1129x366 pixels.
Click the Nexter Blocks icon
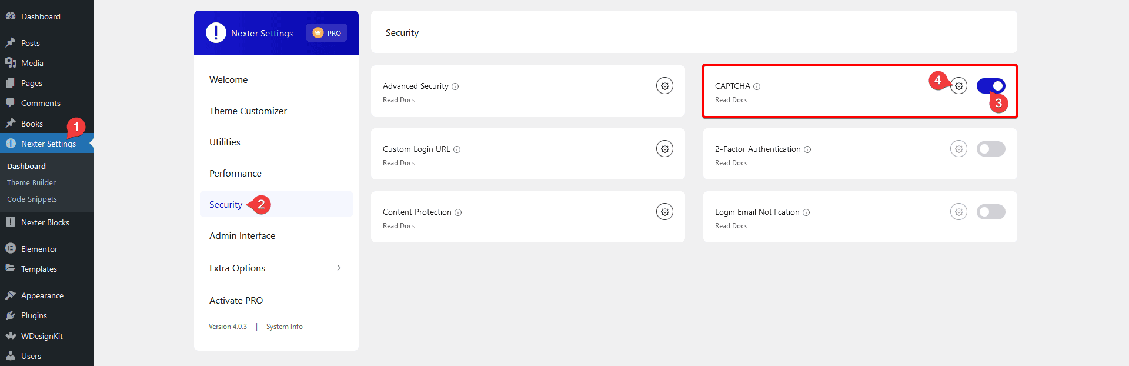(11, 222)
